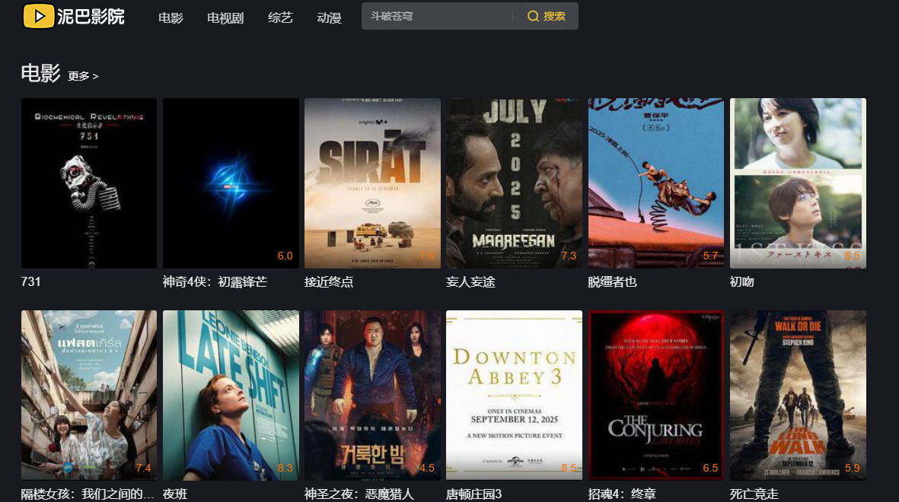
Task: Open the Late Shift poster thumbnail
Action: tap(231, 396)
